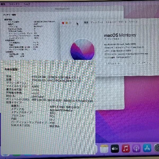Click the システムレポート button

click(113, 64)
